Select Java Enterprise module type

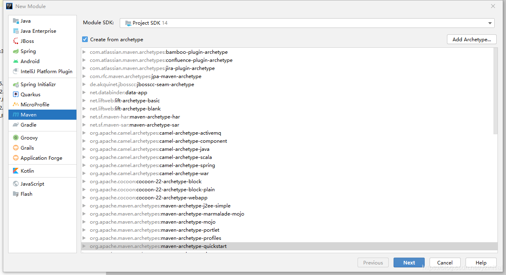coord(42,31)
